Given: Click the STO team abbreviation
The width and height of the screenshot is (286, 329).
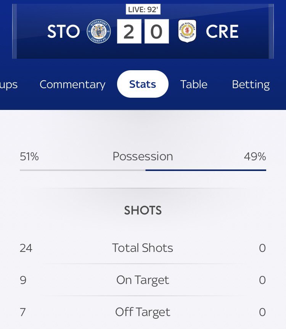Looking at the screenshot, I should [x=64, y=31].
